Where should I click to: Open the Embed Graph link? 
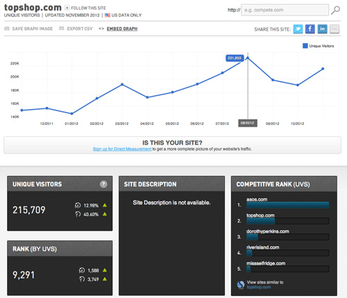(122, 29)
